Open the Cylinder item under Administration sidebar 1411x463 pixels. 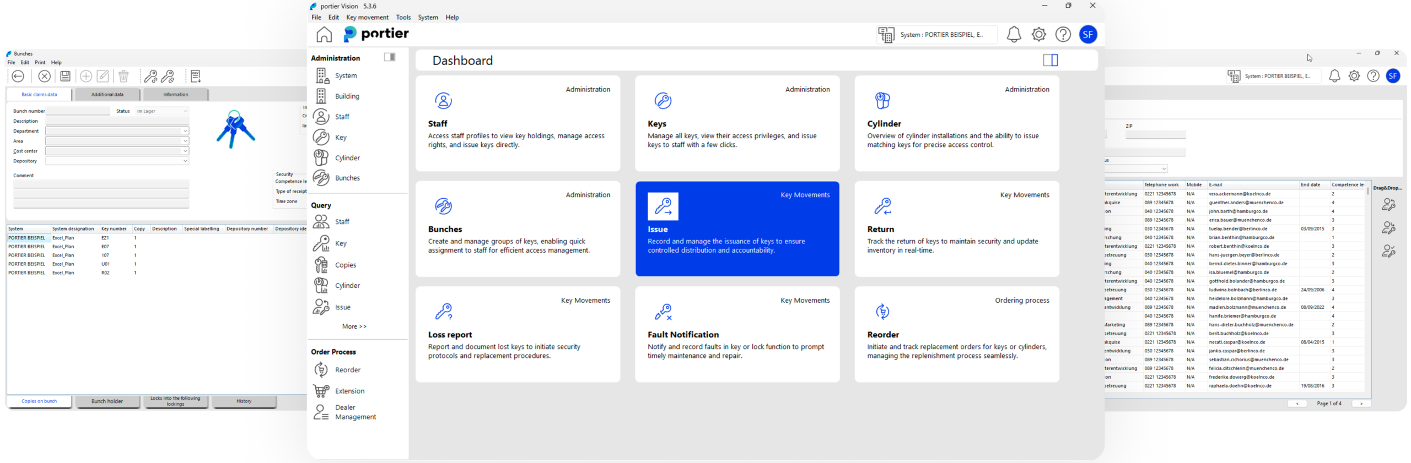coord(347,158)
